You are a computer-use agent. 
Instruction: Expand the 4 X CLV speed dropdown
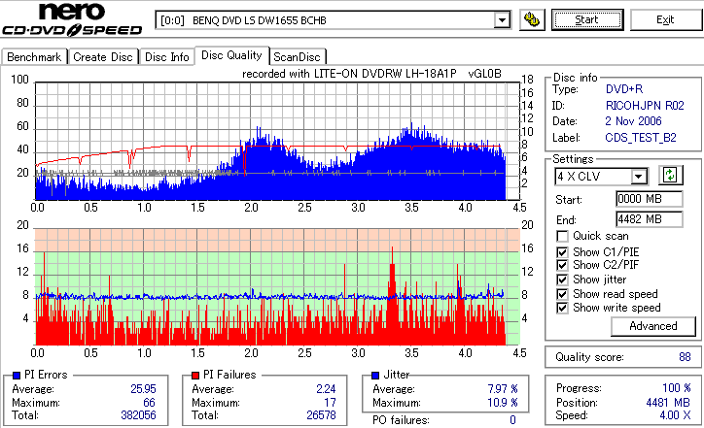(638, 177)
